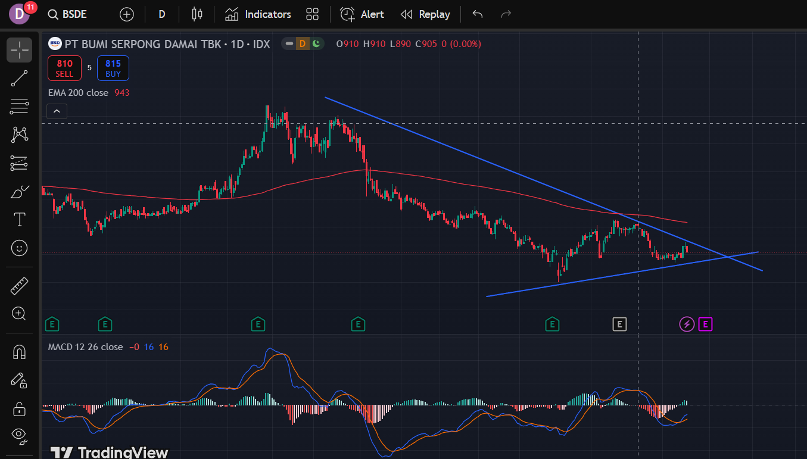Select the EMA 200 close legend
This screenshot has width=807, height=459.
78,93
